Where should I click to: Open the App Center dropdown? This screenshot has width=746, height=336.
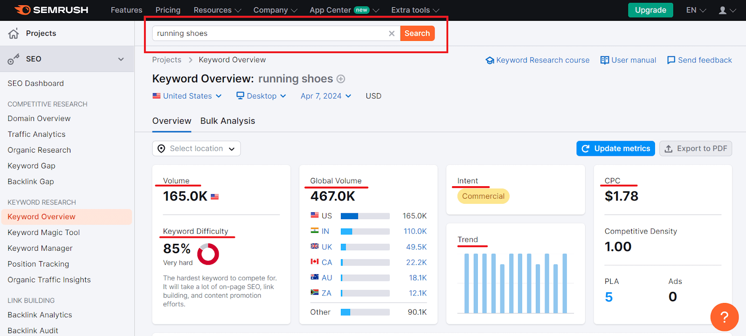coord(345,10)
